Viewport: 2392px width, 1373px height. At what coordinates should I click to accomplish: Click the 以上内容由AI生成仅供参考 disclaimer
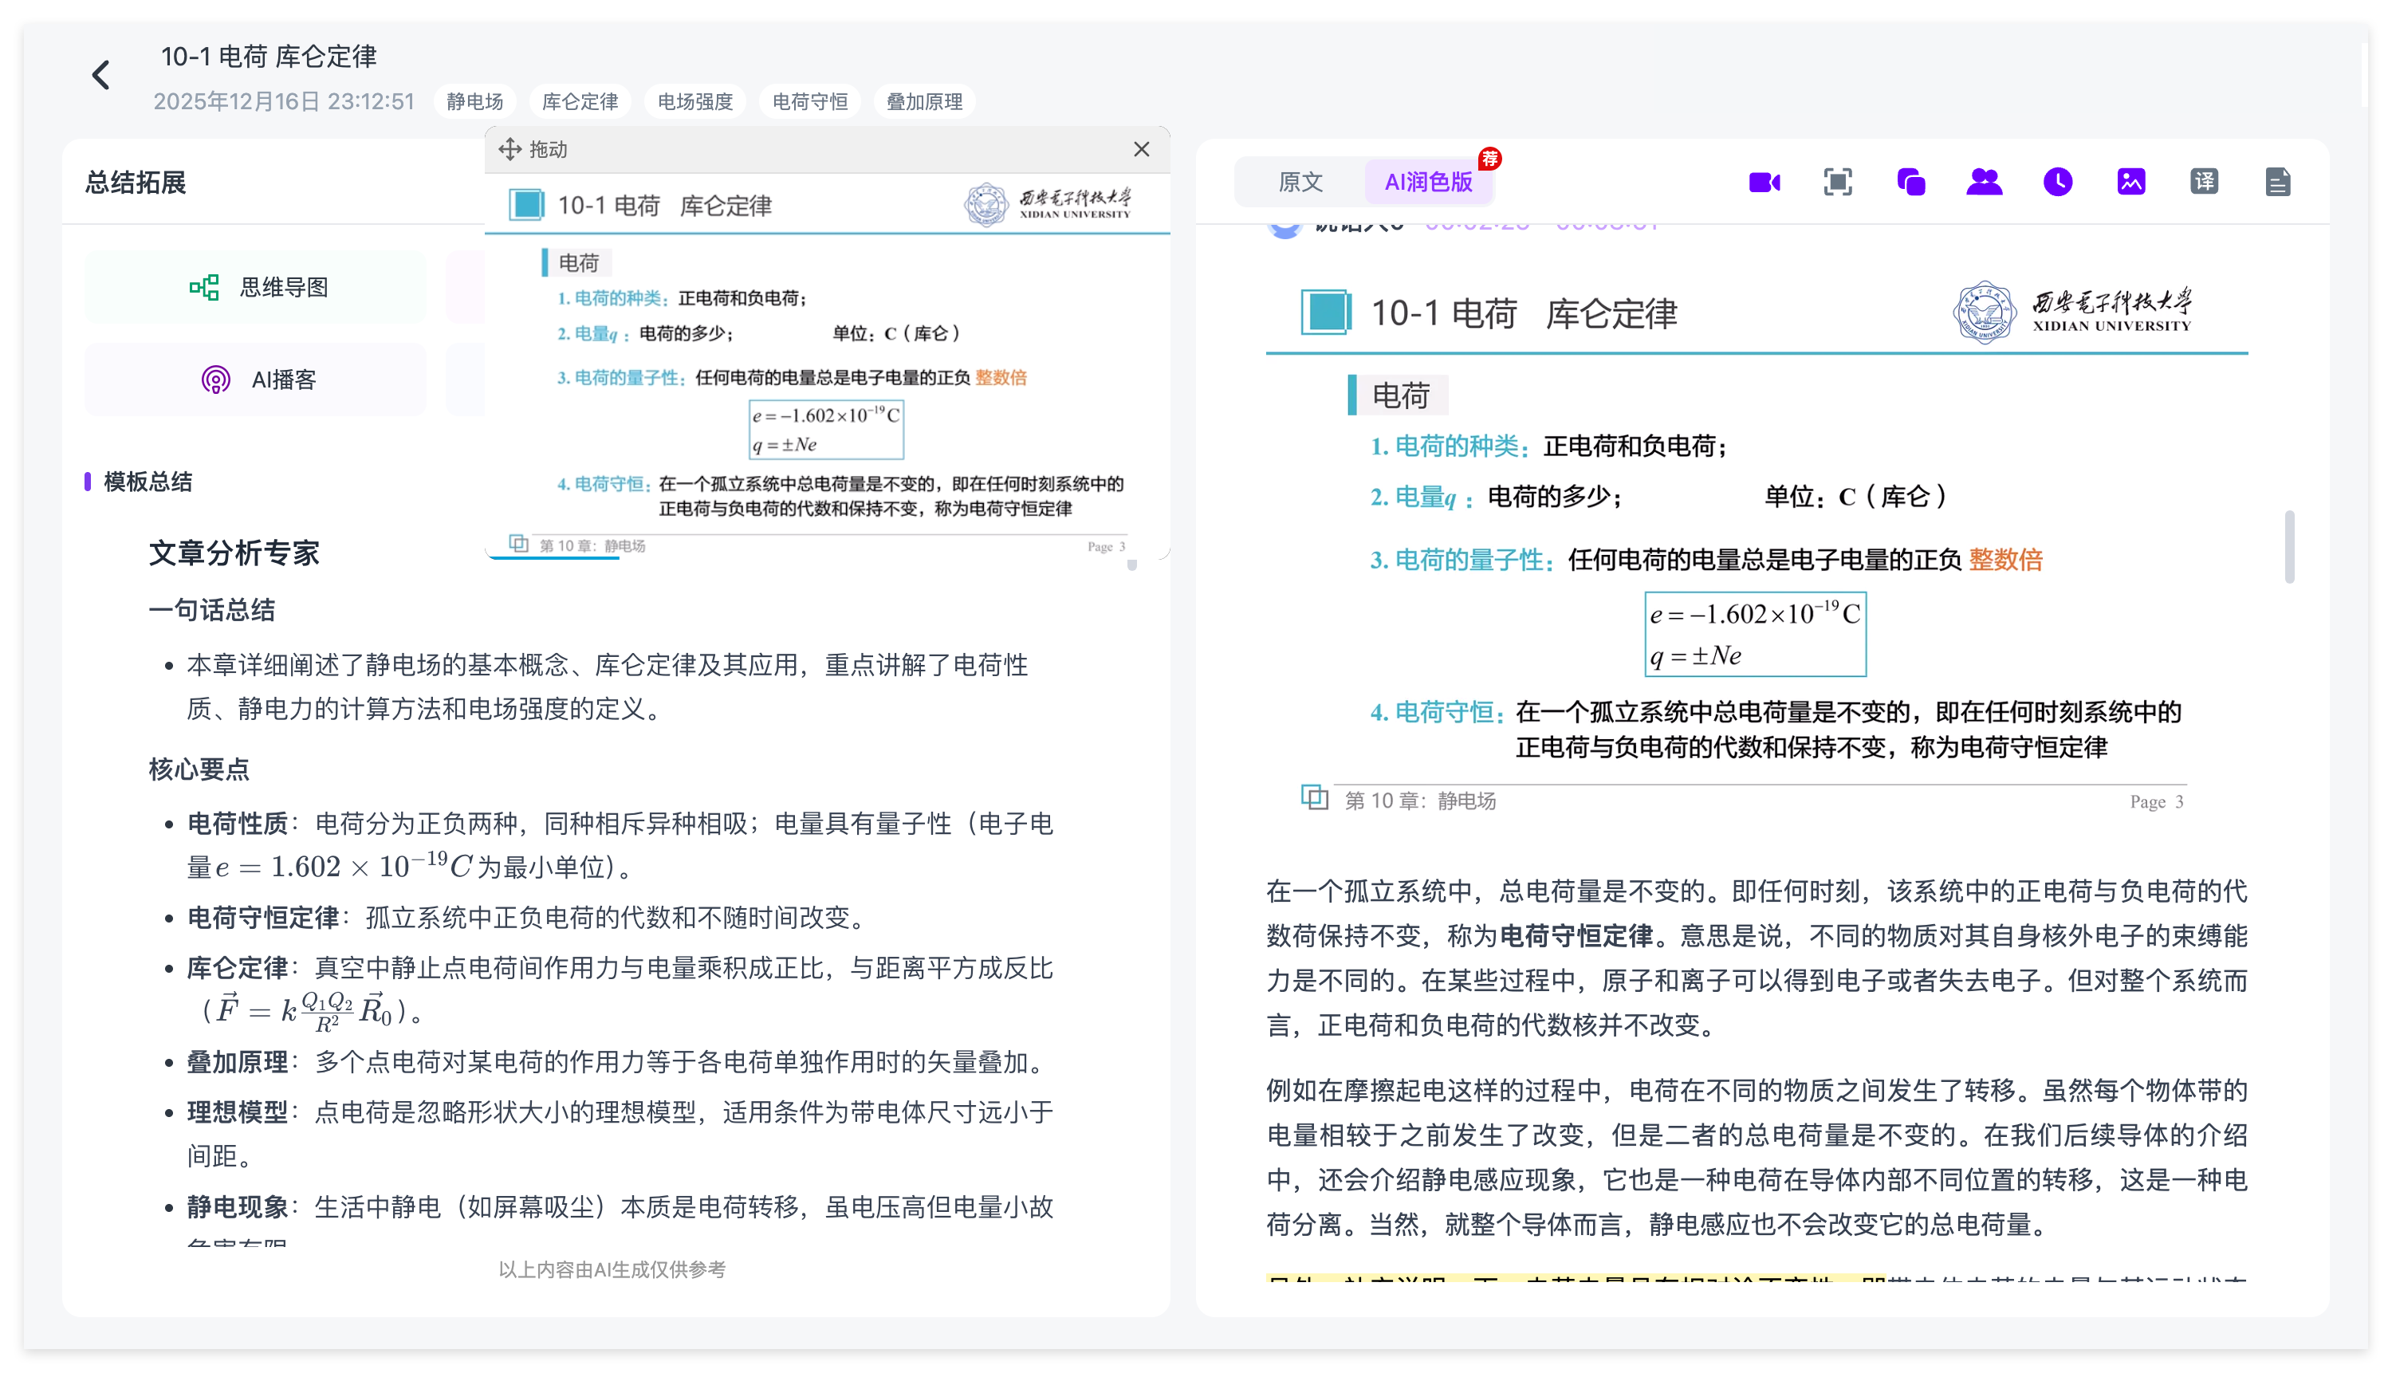612,1270
